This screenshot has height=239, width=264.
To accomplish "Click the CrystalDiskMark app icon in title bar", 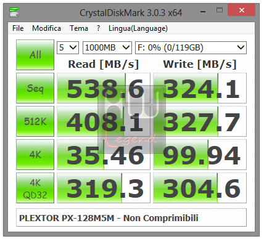I will point(14,12).
